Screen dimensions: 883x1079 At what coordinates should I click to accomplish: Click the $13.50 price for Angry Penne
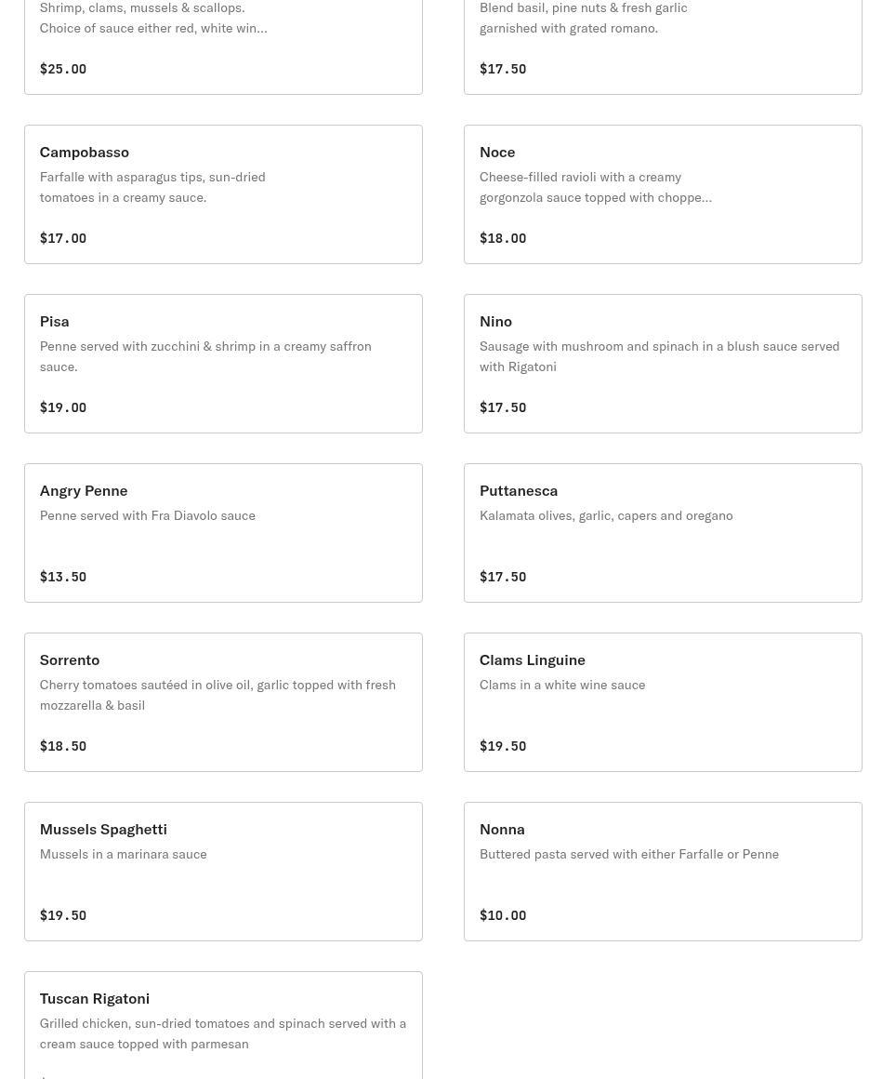62,577
